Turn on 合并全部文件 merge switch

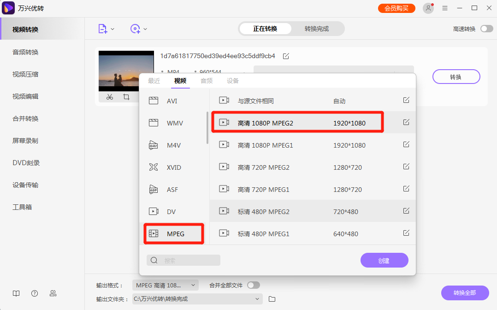(x=253, y=285)
